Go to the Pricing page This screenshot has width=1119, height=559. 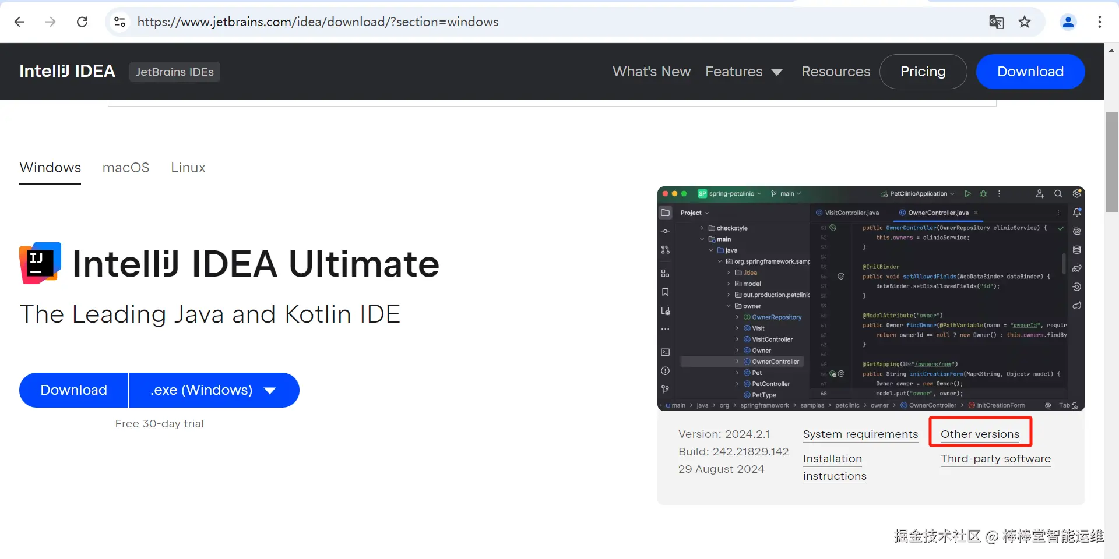(923, 72)
